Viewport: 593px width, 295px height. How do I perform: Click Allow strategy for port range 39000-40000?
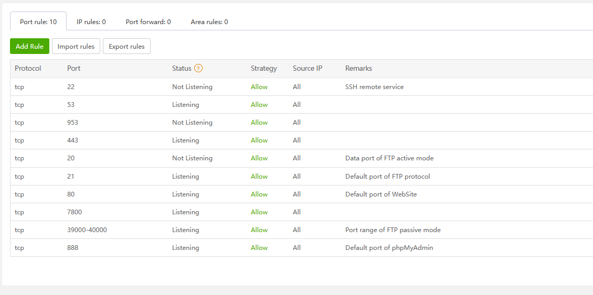tap(259, 230)
